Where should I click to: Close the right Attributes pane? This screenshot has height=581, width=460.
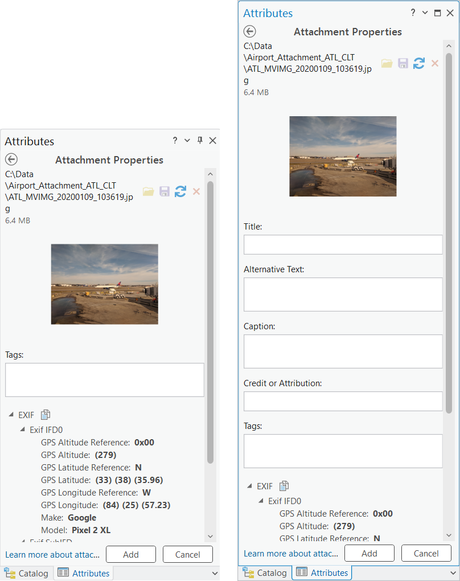[x=450, y=13]
